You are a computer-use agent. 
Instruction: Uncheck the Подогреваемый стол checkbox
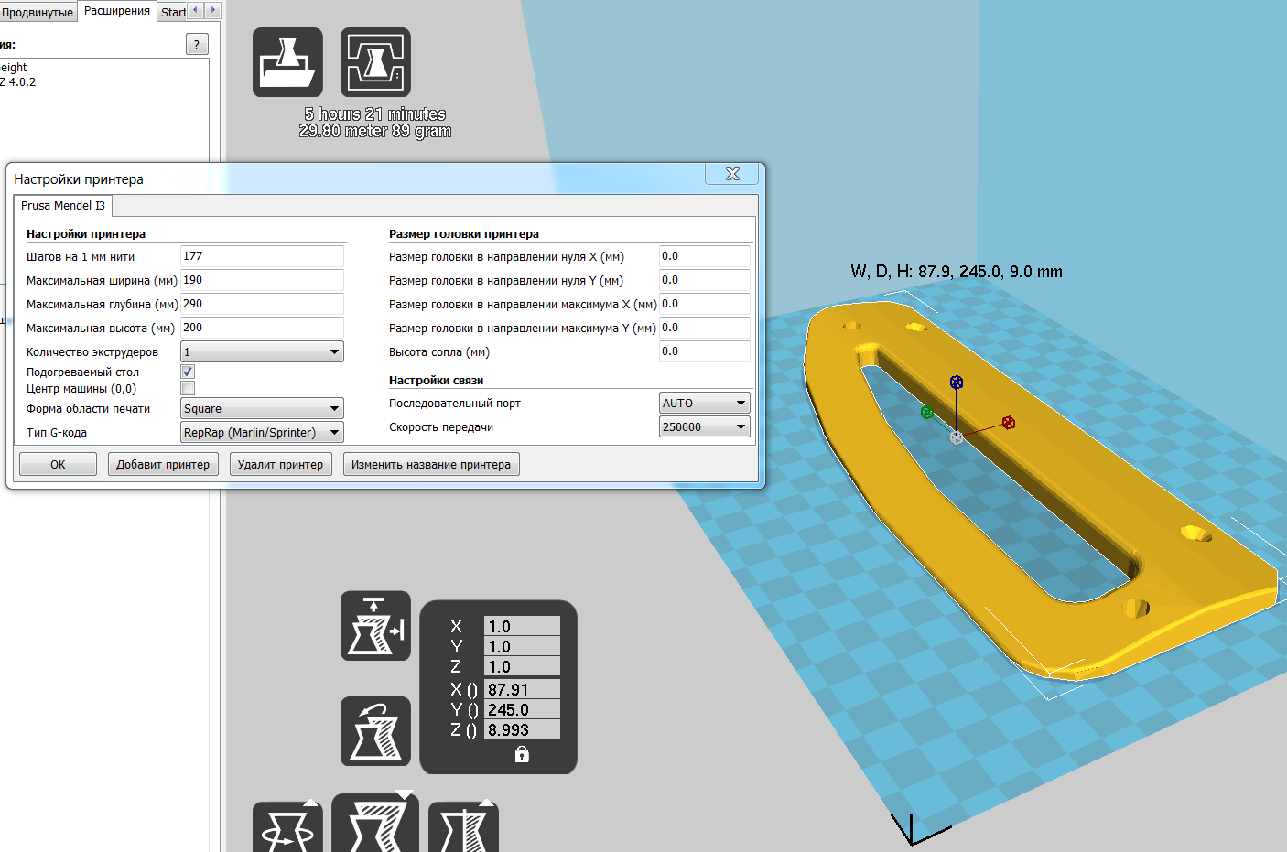[x=188, y=372]
